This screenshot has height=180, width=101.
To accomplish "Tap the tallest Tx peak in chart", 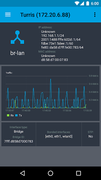I will pos(50,79).
